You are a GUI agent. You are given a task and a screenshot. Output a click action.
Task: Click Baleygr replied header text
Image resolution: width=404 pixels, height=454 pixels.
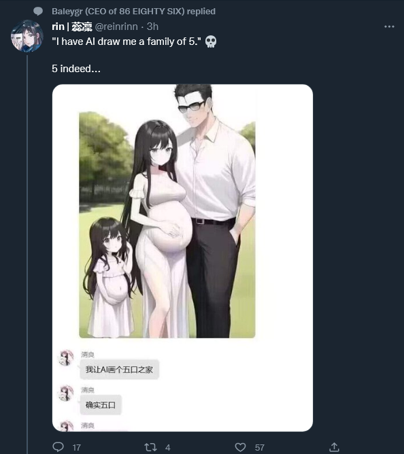click(x=133, y=12)
